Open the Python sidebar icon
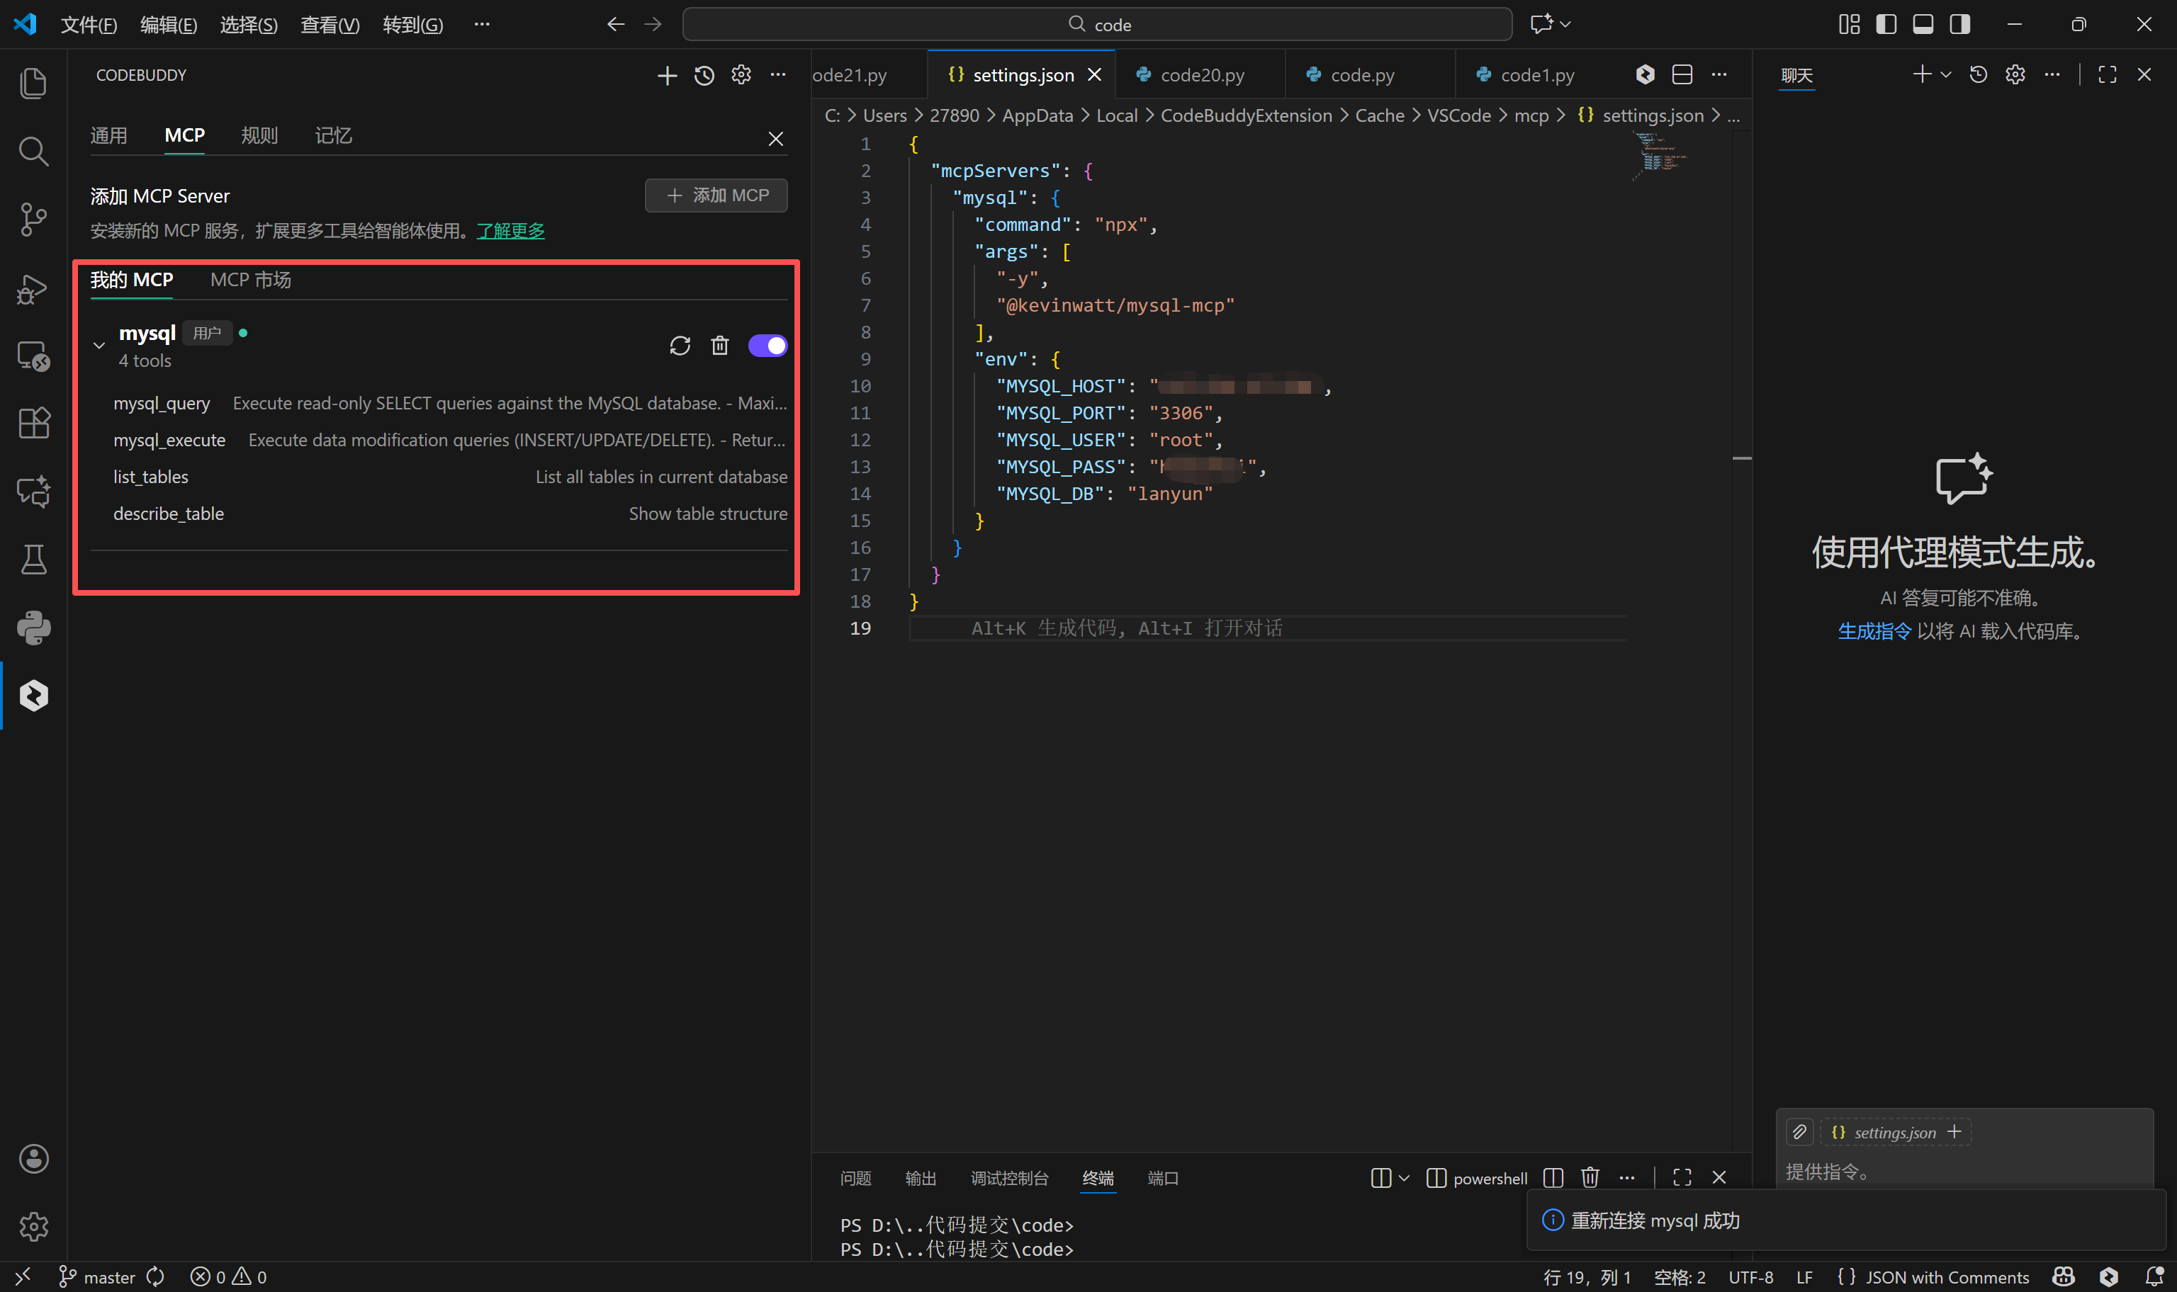The image size is (2177, 1292). (33, 628)
